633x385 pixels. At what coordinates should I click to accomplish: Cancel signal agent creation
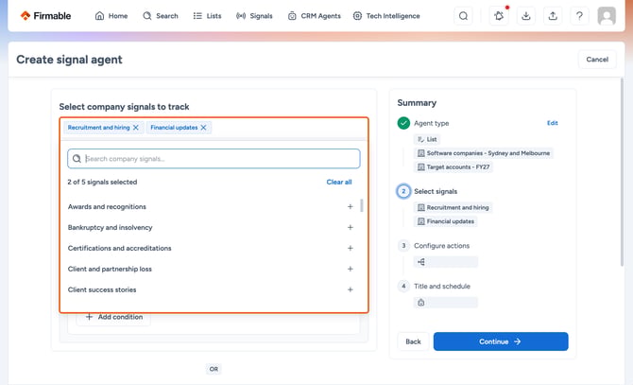tap(597, 60)
